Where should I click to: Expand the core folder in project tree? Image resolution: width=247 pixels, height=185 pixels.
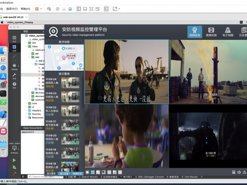34,104
